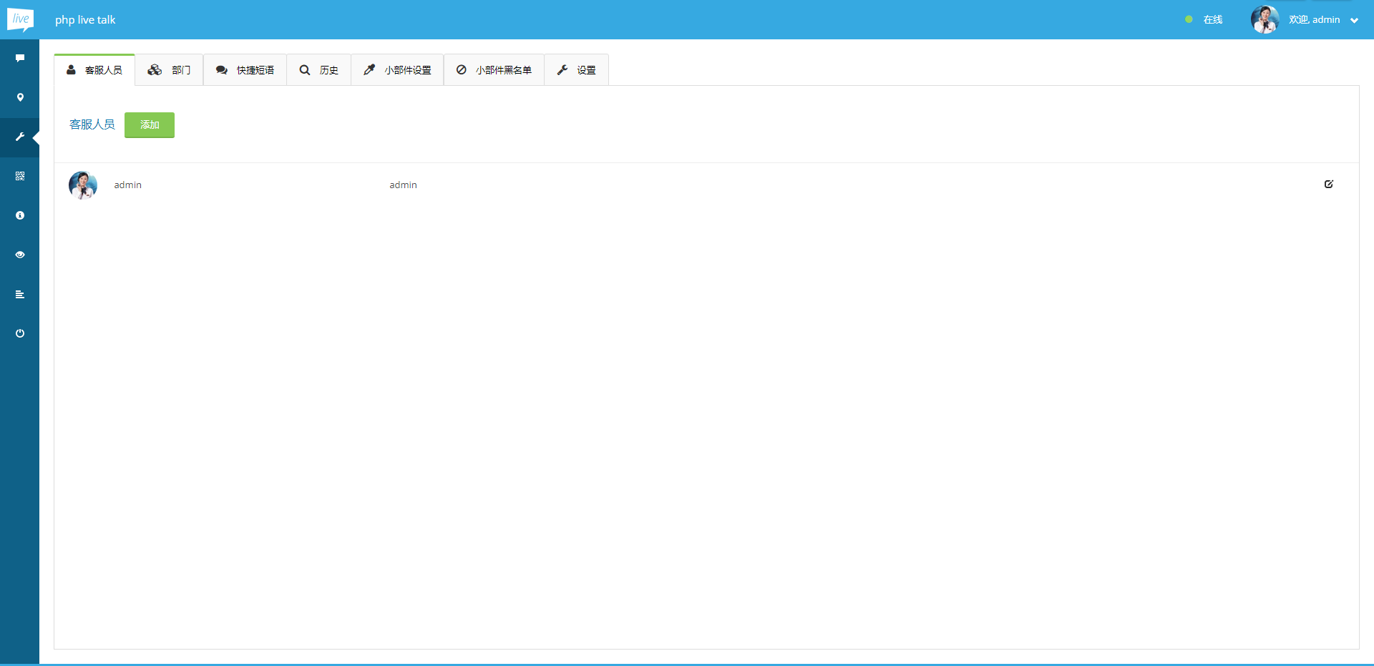This screenshot has width=1374, height=666.
Task: Switch to the 部门 tab
Action: pos(169,69)
